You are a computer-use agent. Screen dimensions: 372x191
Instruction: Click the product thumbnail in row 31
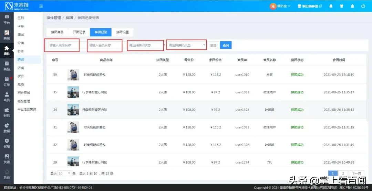73,127
